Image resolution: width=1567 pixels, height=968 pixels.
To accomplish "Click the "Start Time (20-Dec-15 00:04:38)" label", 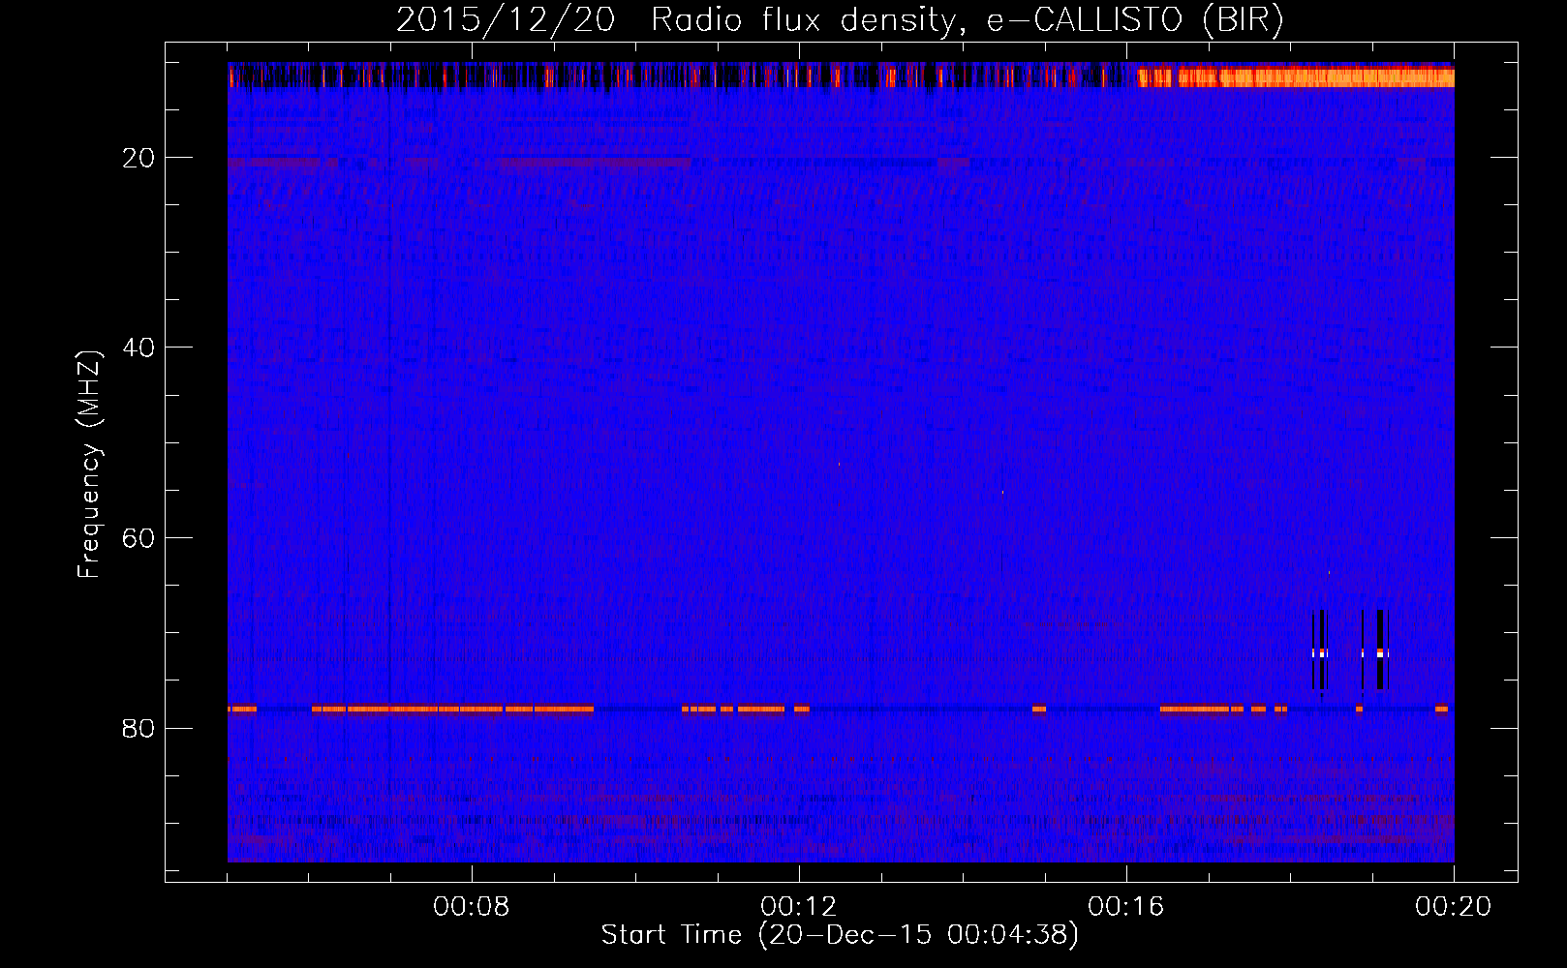I will pyautogui.click(x=840, y=935).
